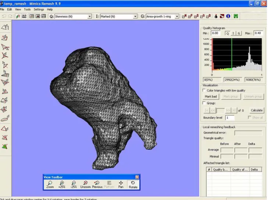Click the Unzoom icon
Image resolution: width=268 pixels, height=200 pixels.
85,185
